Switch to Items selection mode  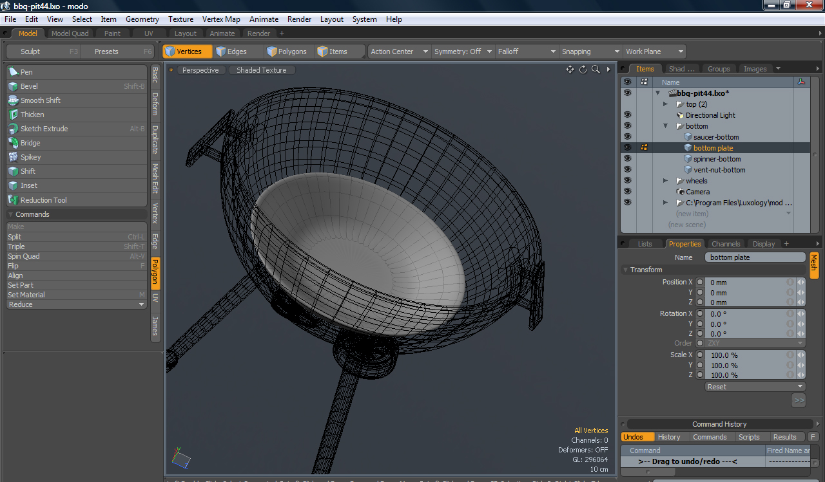(x=340, y=51)
